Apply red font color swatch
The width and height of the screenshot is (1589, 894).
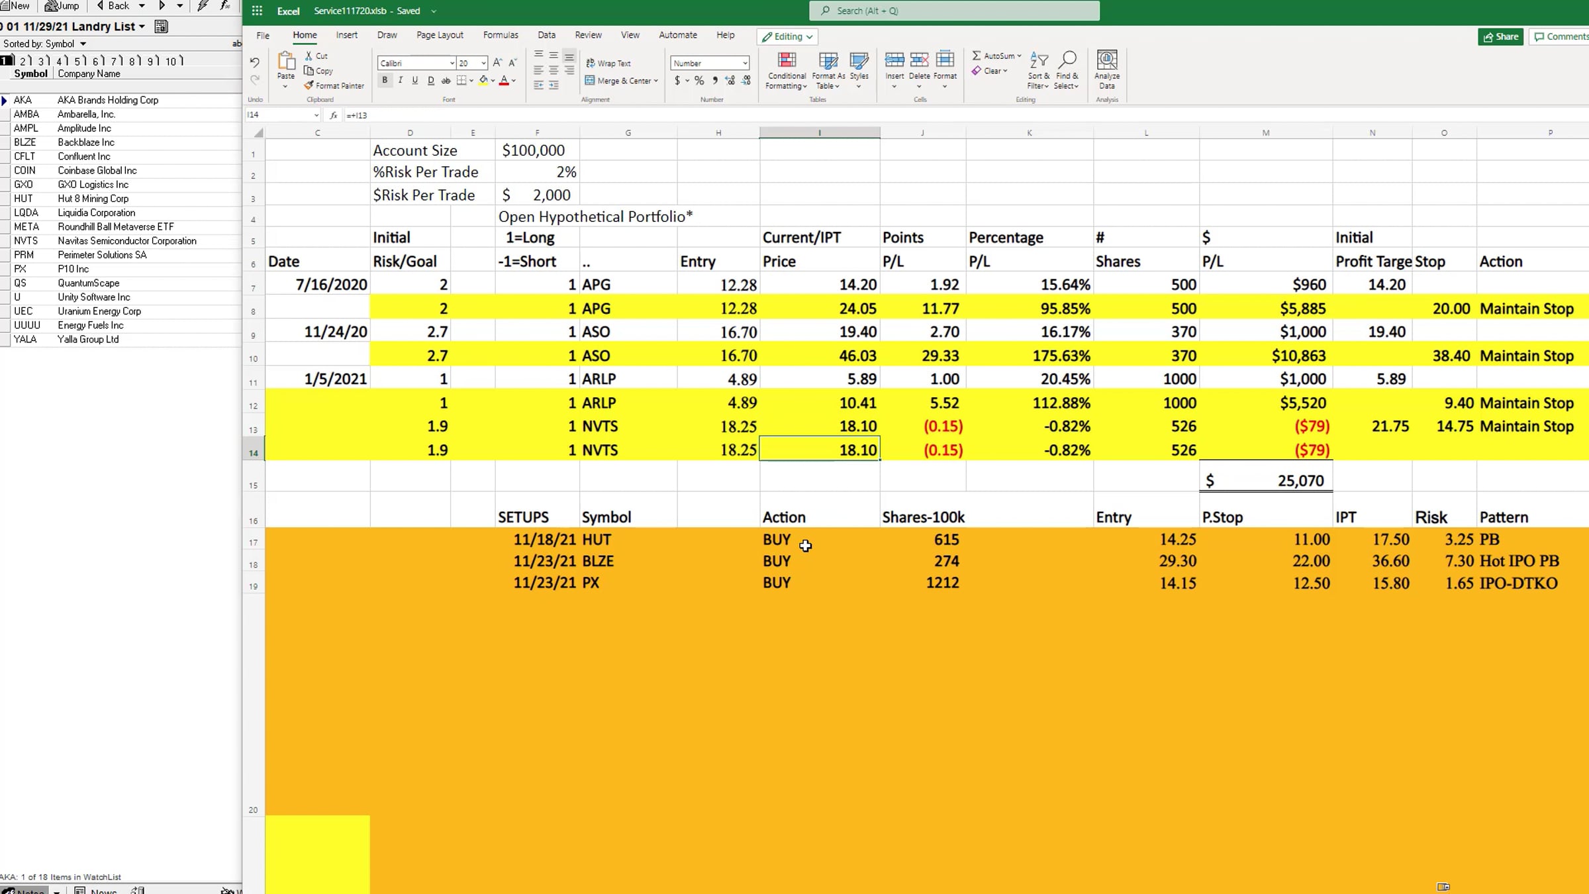[x=504, y=81]
